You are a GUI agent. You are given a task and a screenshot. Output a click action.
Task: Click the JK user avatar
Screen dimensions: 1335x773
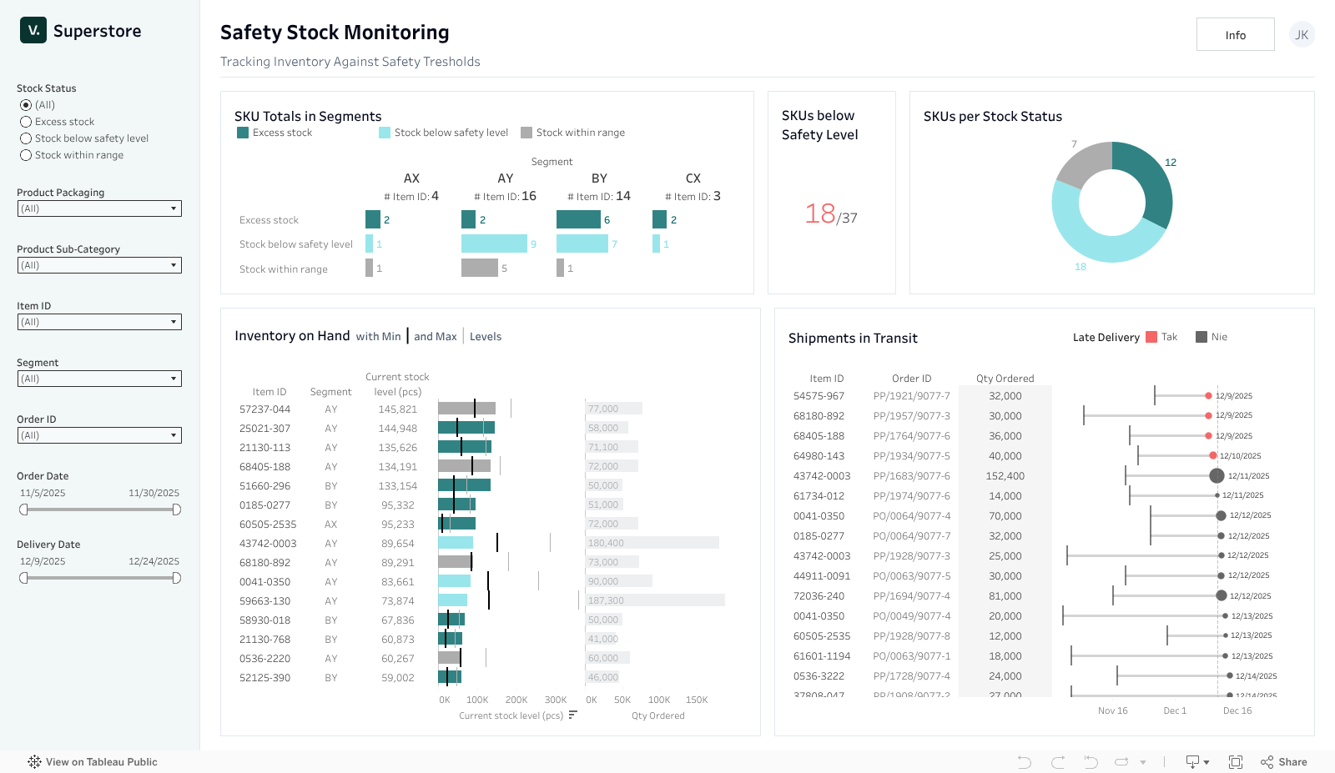point(1302,35)
